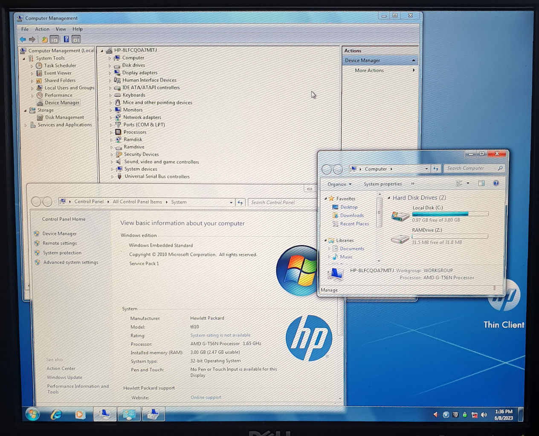Select Disk Management in the Storage tree
The image size is (539, 436).
point(64,118)
